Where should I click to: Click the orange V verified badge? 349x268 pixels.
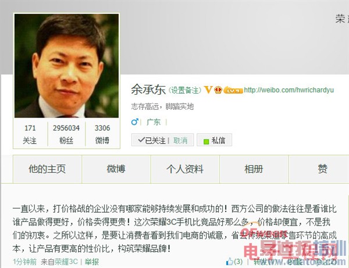coord(208,90)
